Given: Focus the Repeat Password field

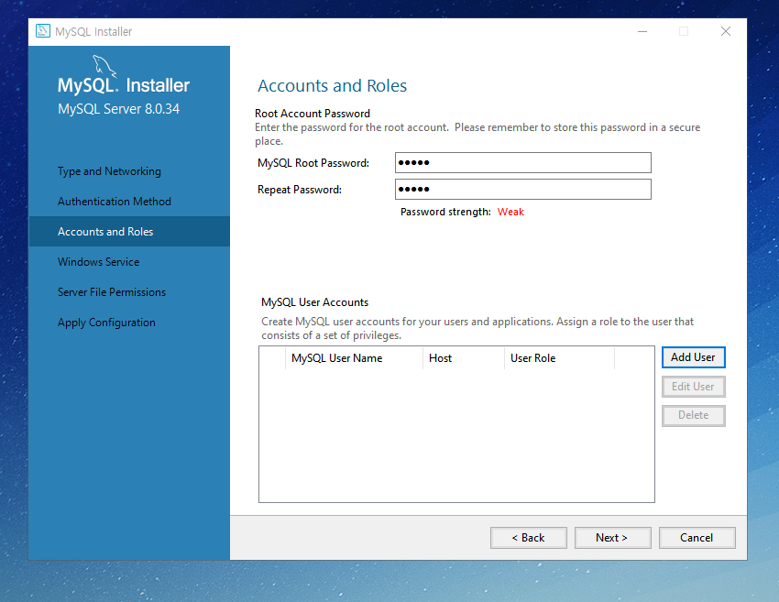Looking at the screenshot, I should click(522, 190).
